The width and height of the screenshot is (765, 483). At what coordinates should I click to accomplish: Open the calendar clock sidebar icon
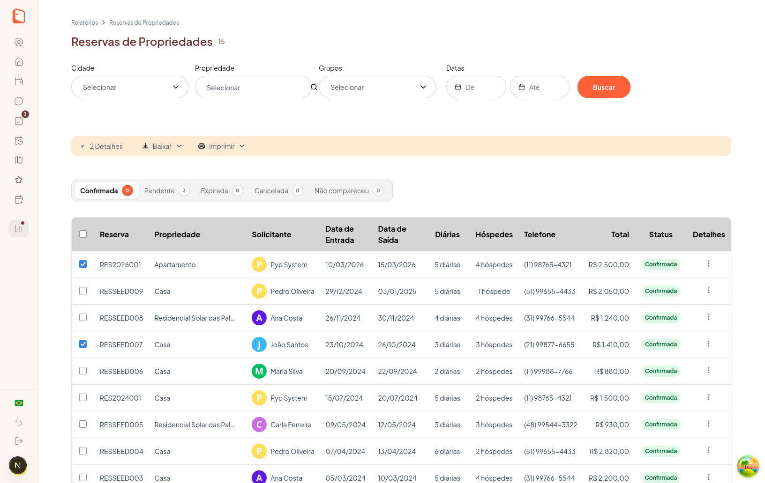click(x=19, y=140)
